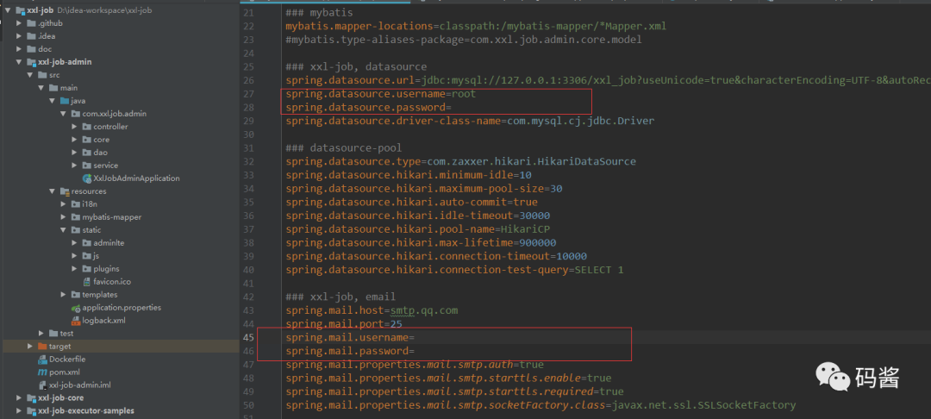Click the 'mail.smtp.starttls.required=true' line

point(454,391)
